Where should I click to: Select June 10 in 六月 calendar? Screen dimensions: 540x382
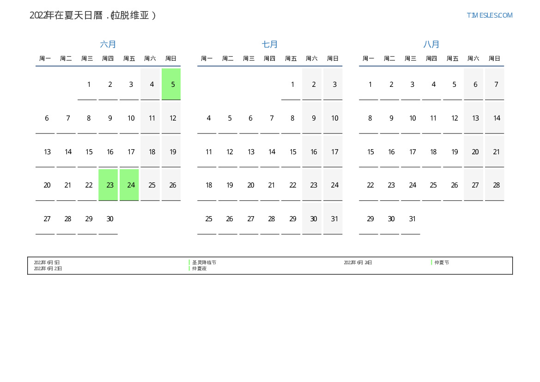pyautogui.click(x=129, y=118)
